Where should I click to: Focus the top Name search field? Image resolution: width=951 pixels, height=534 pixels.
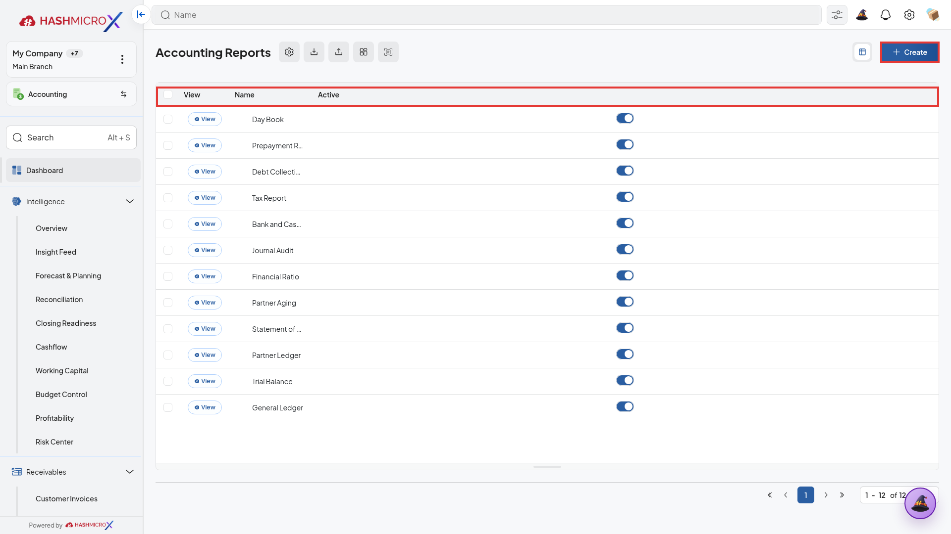click(486, 15)
